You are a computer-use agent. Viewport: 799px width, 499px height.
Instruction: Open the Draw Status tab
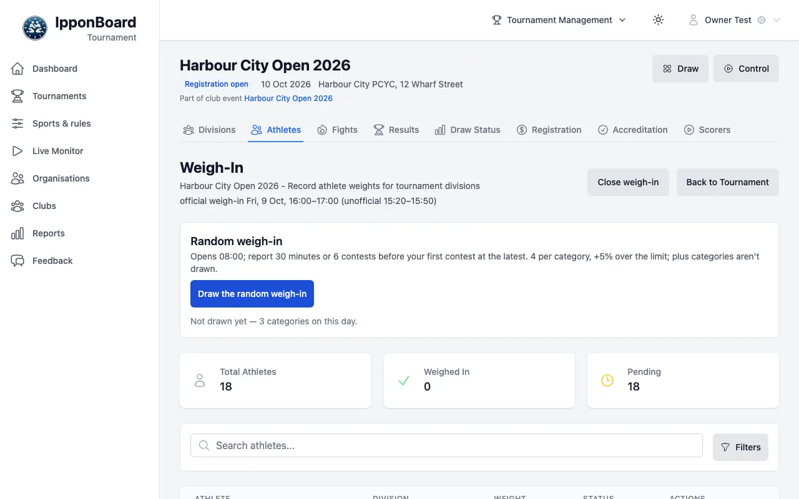click(x=468, y=130)
